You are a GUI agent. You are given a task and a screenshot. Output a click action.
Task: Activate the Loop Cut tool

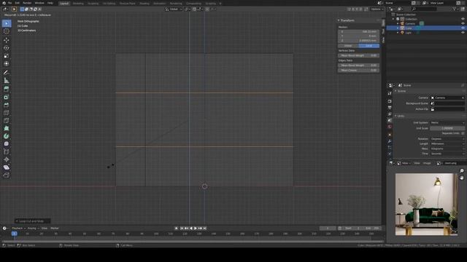[7, 113]
